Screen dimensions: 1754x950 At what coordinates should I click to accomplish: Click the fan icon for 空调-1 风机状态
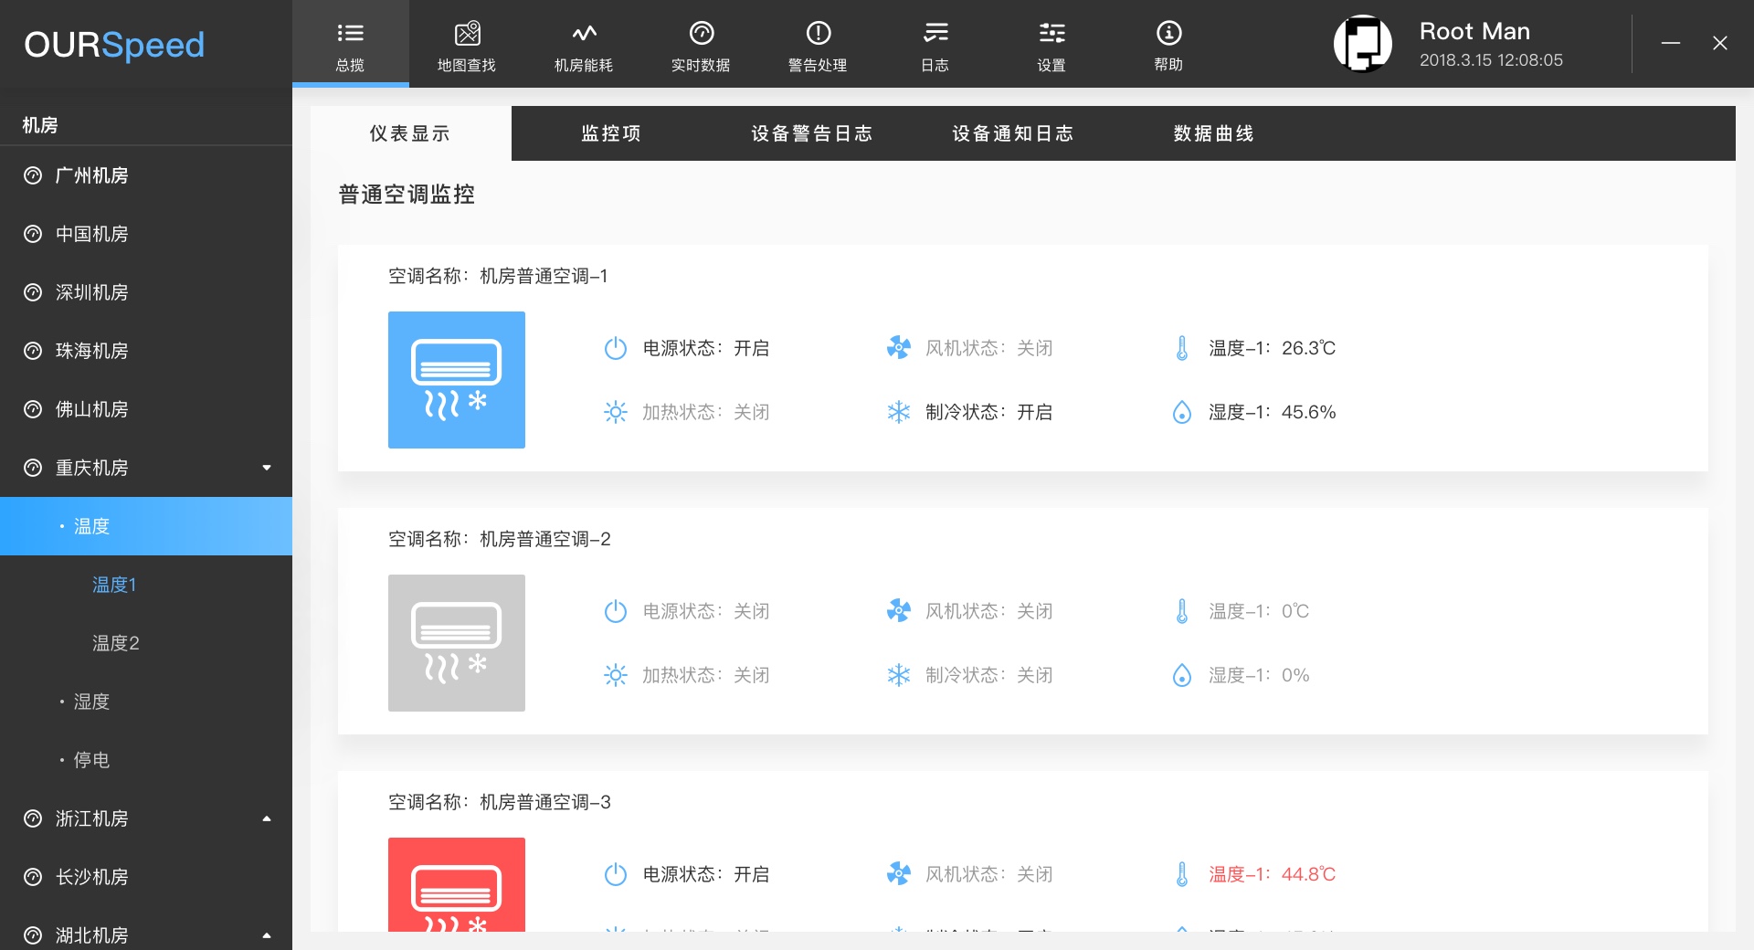point(899,348)
